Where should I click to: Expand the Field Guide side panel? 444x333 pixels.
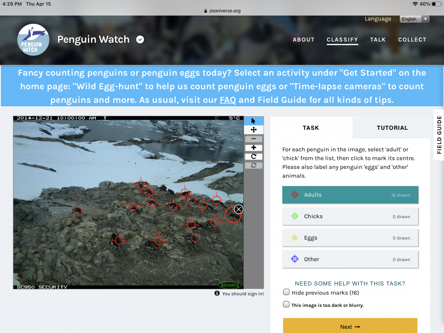[439, 135]
